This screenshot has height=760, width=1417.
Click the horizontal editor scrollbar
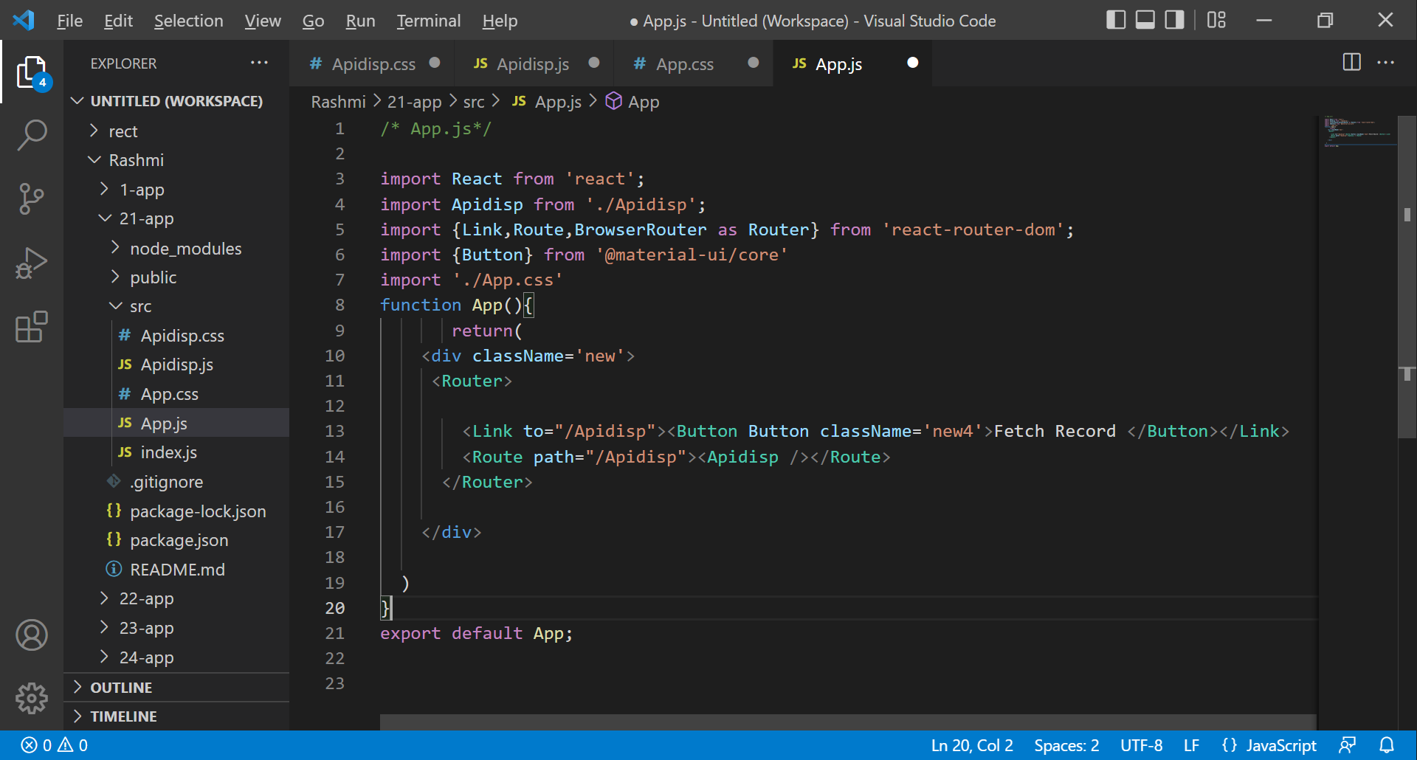click(848, 722)
